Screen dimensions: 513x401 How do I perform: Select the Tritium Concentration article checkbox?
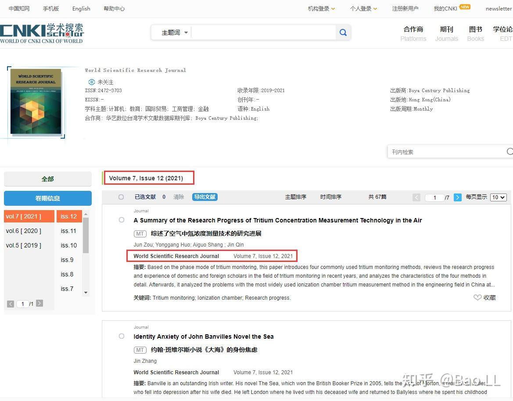[x=122, y=220]
